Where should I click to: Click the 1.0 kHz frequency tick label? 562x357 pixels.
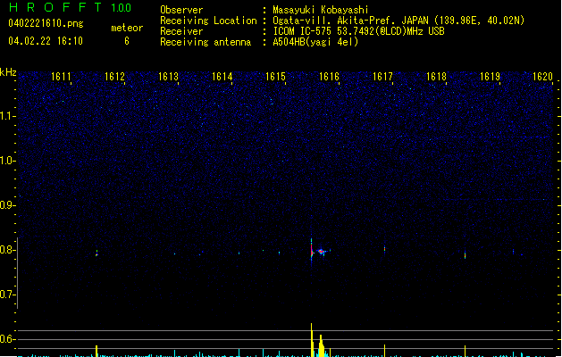[x=7, y=161]
